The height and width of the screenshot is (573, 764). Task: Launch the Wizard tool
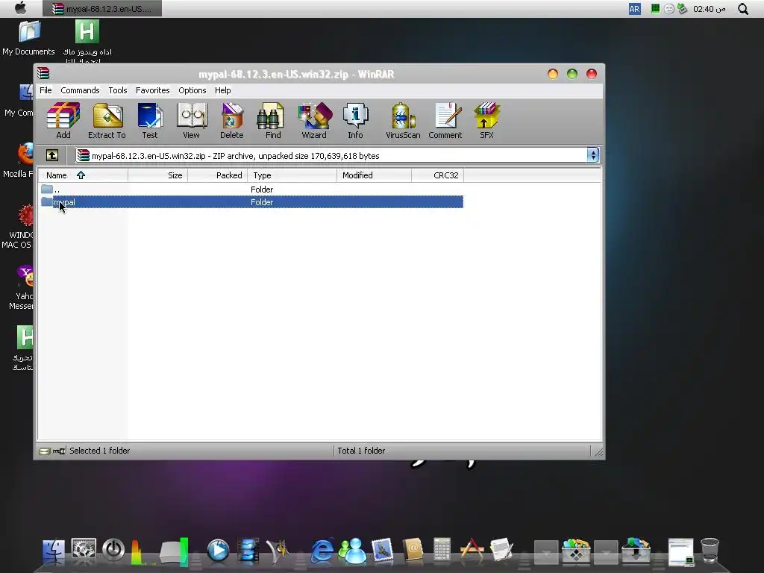click(x=314, y=121)
